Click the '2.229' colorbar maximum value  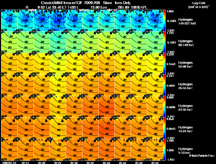(x=170, y=54)
